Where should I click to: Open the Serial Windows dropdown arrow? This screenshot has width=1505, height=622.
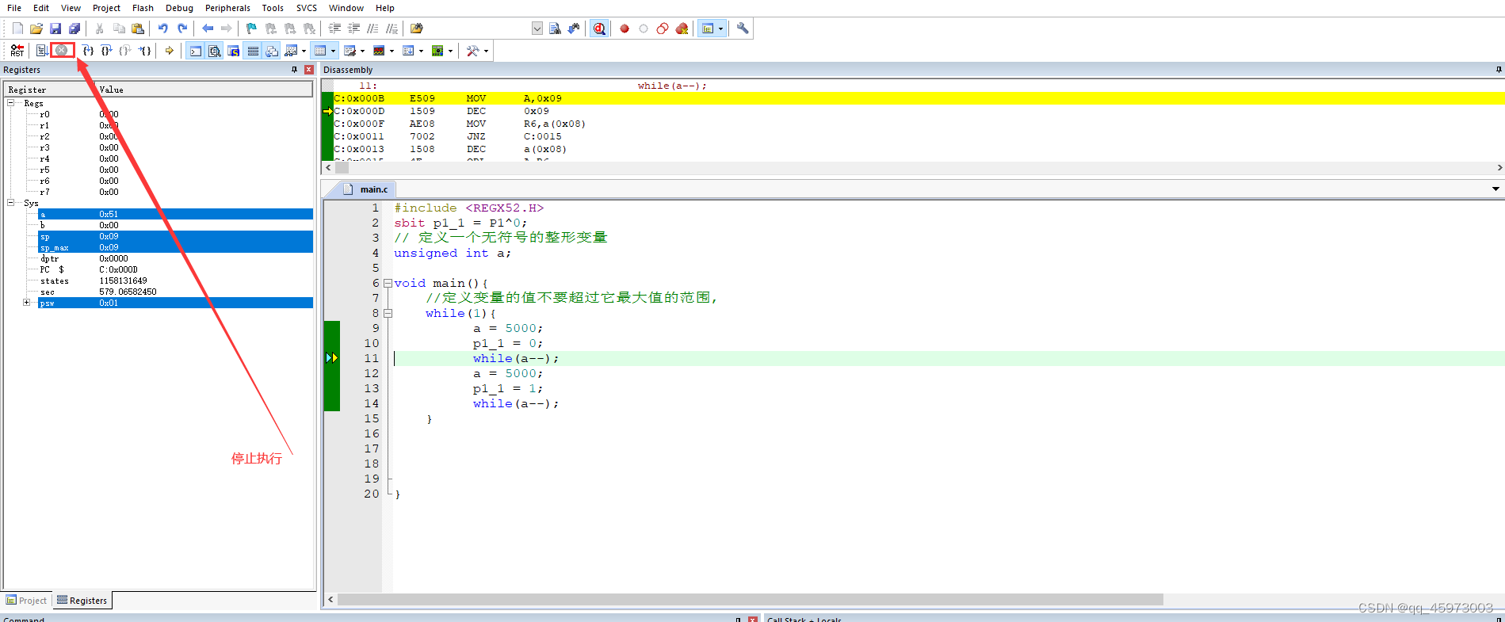pos(363,51)
